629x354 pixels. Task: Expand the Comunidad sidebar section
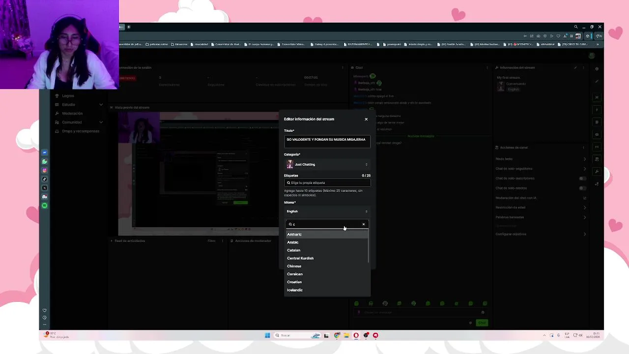[x=79, y=122]
